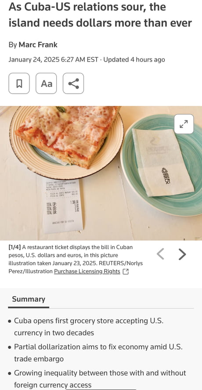The image size is (202, 390).
Task: Click the January 24, 2025 publication date
Action: coord(34,60)
